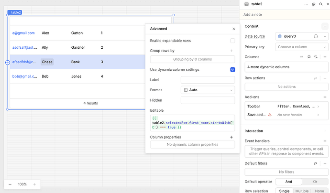Close the Advanced popup

point(233,29)
